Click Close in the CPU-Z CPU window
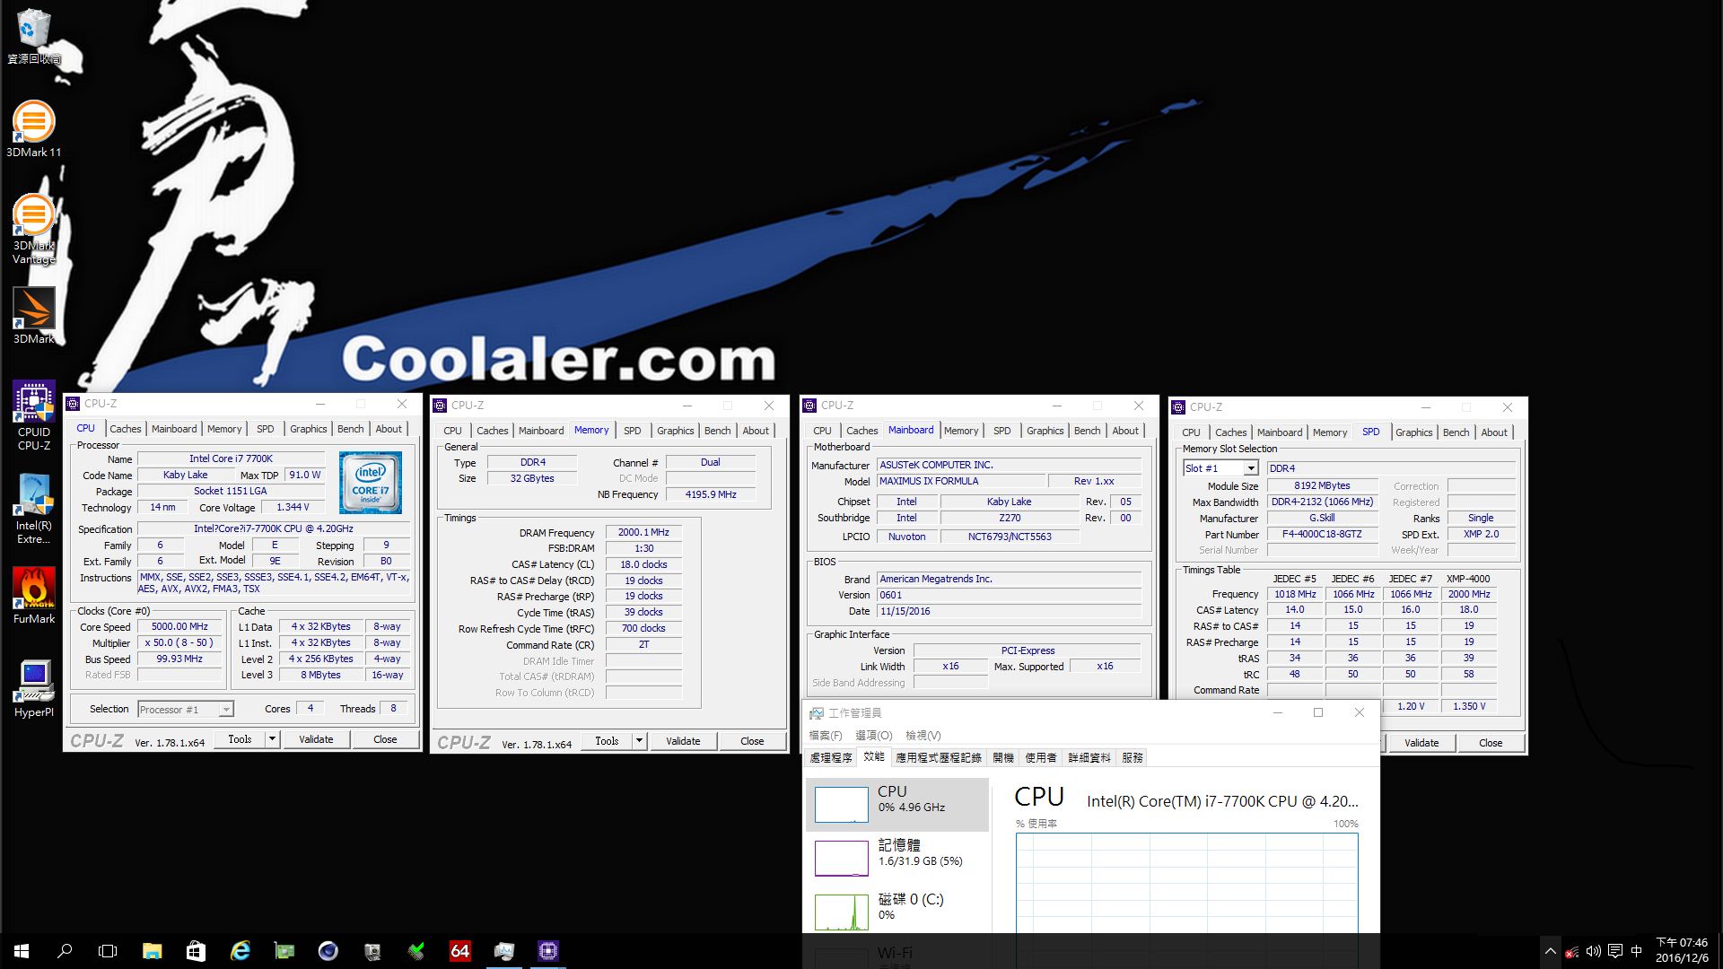 click(385, 739)
